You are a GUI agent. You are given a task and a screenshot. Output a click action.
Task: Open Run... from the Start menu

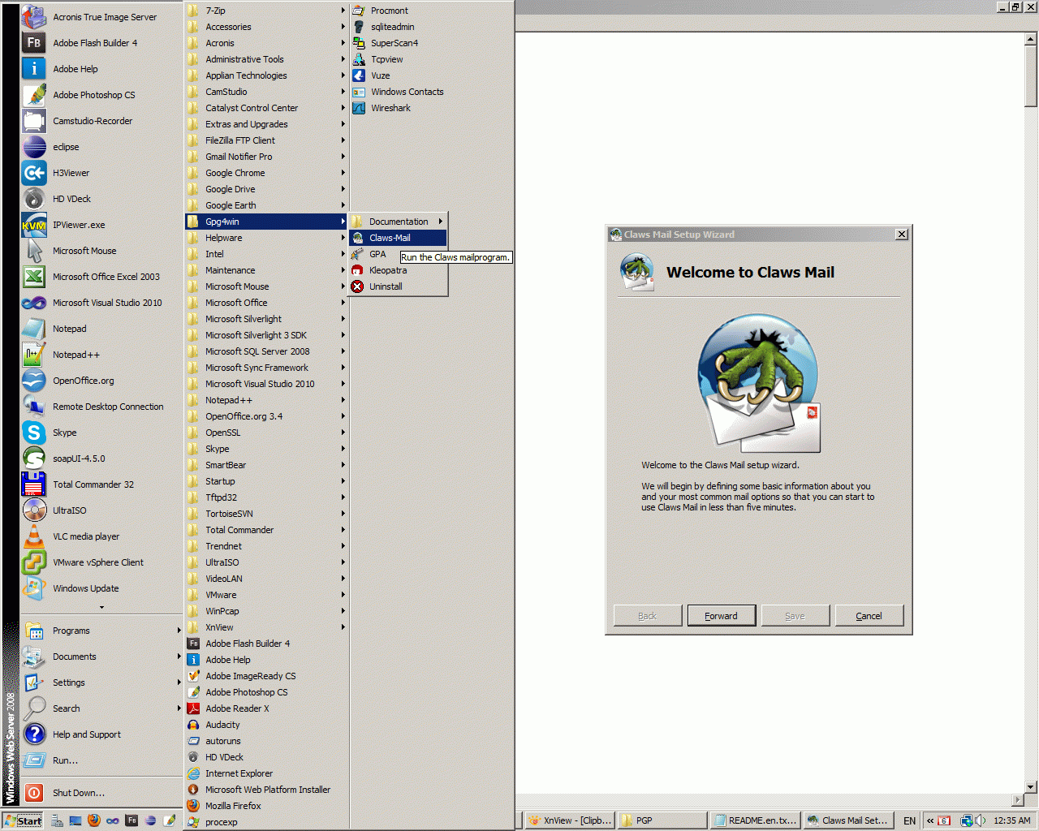[x=102, y=760]
